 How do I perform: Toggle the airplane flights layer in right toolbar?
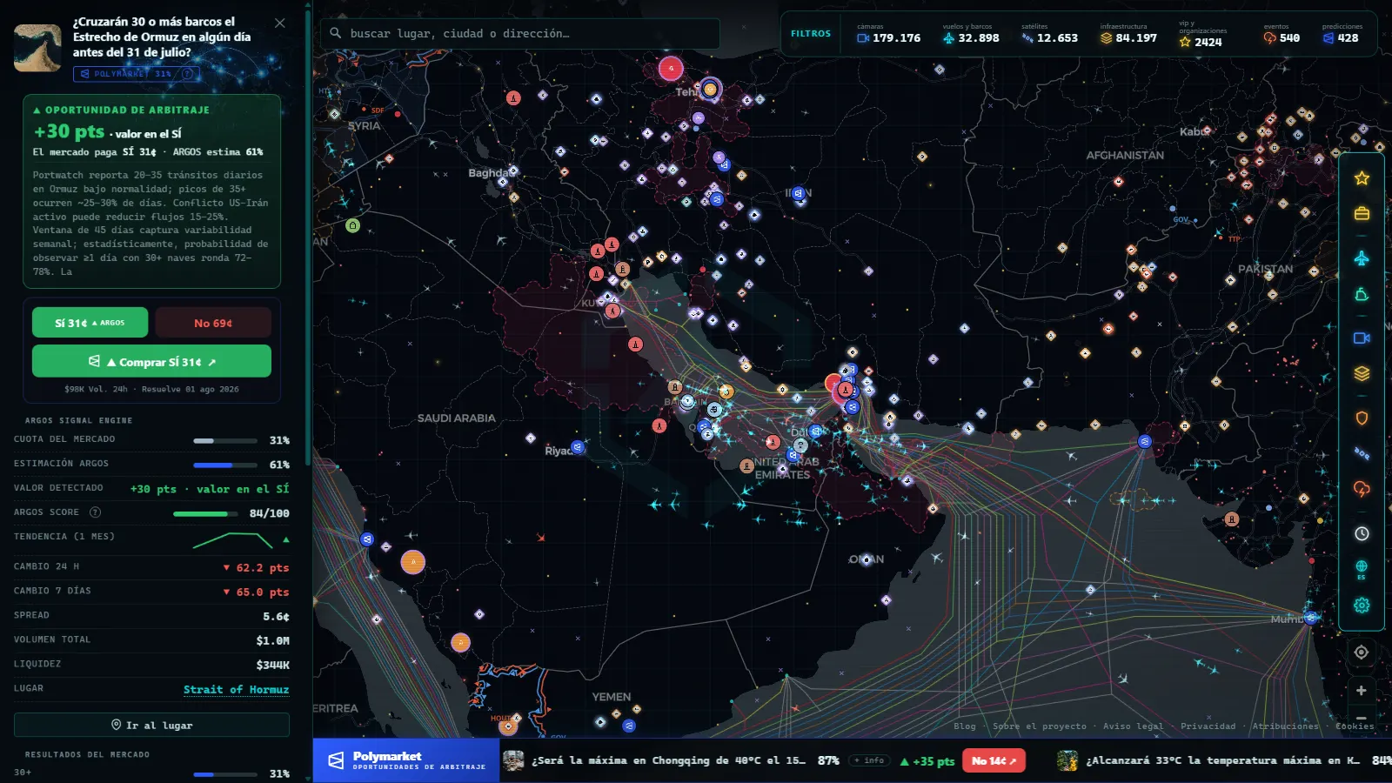coord(1362,258)
